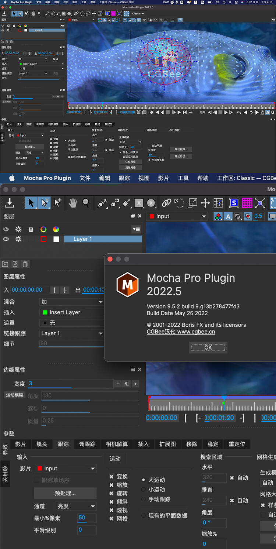Switch to the 稳定 tab in enlarged view

pos(213,444)
